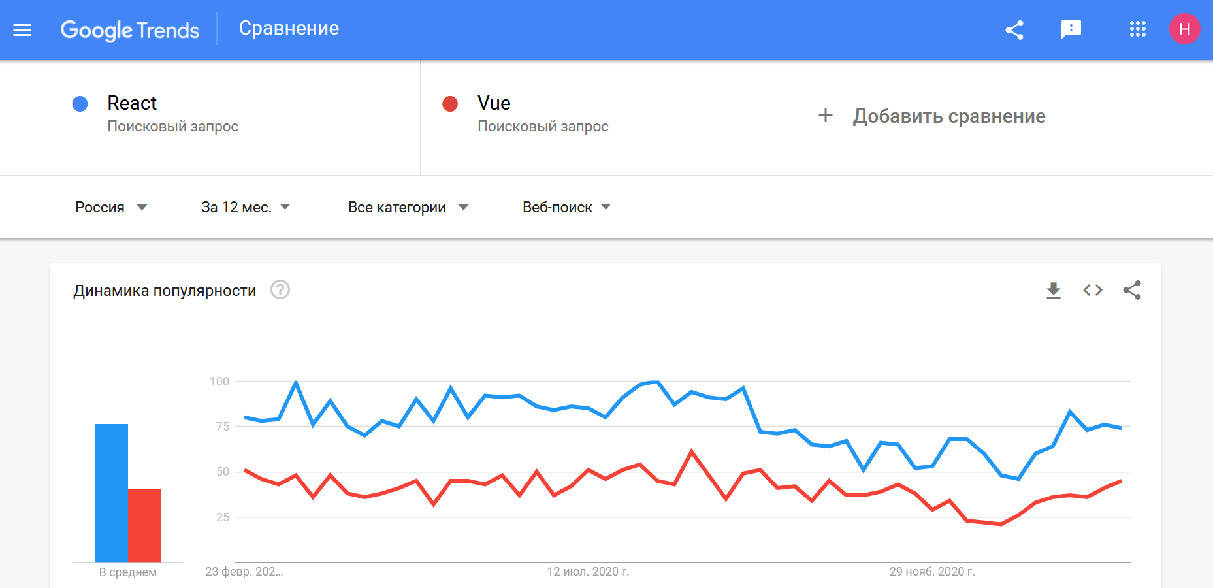Download the chart data as CSV

click(1053, 290)
